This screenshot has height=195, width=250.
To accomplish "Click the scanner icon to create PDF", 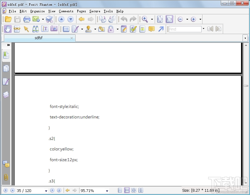I will (49, 19).
